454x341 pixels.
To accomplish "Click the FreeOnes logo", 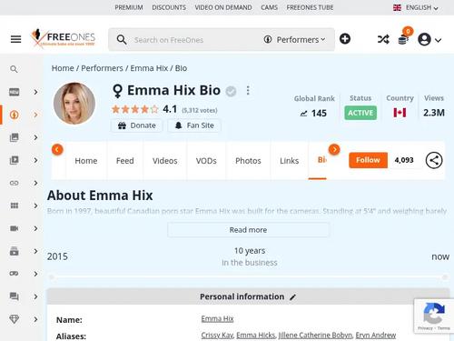I will [63, 38].
